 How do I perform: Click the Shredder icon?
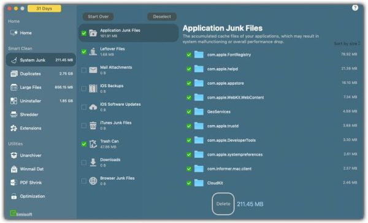[x=14, y=115]
